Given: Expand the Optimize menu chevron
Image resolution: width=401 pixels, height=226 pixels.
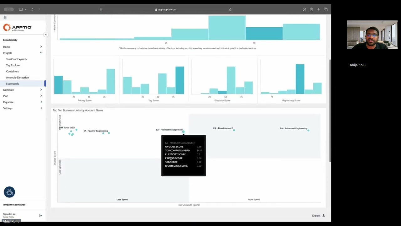Looking at the screenshot, I should pyautogui.click(x=41, y=90).
